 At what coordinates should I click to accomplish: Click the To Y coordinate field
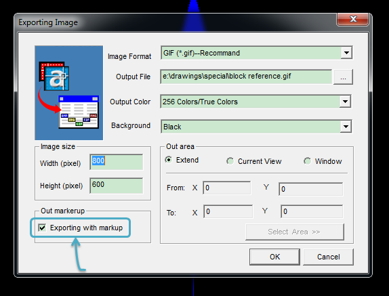[312, 211]
